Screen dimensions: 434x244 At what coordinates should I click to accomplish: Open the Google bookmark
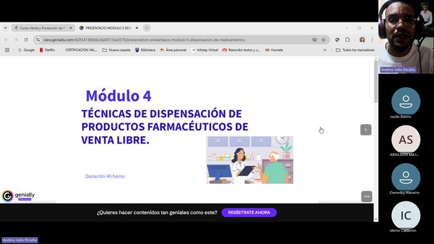[26, 50]
